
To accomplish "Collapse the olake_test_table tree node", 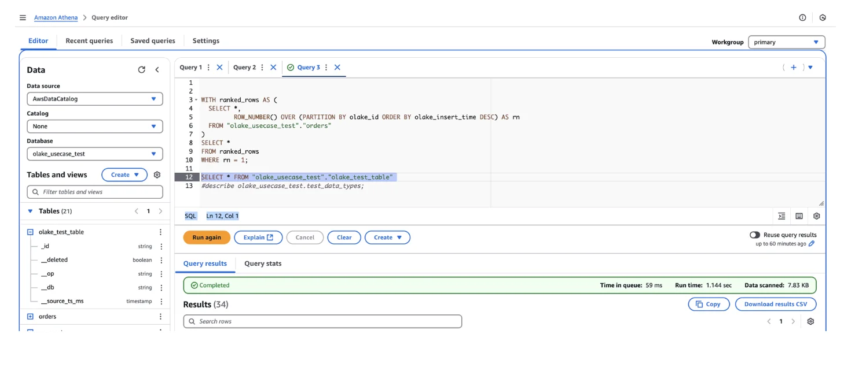I will pyautogui.click(x=31, y=232).
